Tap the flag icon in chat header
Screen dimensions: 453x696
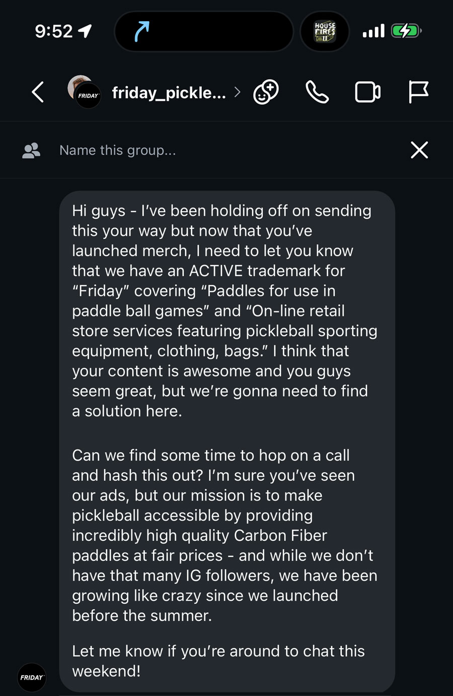pyautogui.click(x=418, y=92)
